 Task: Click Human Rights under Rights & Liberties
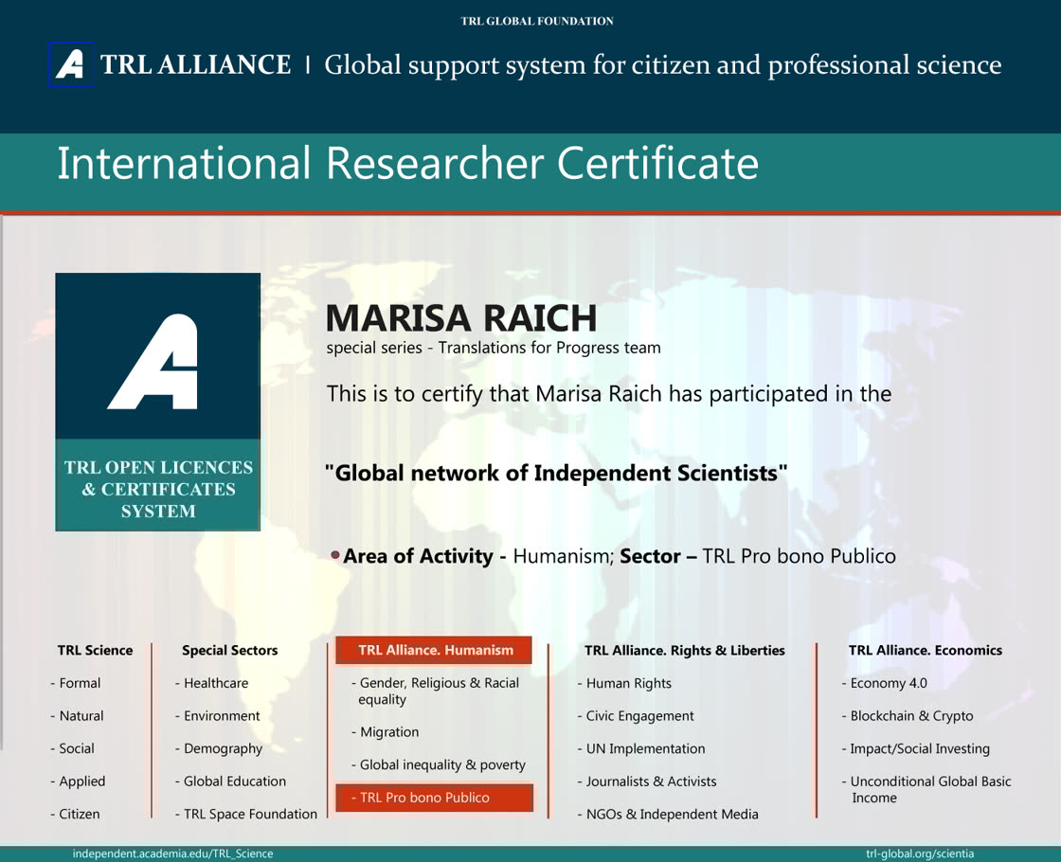point(628,683)
